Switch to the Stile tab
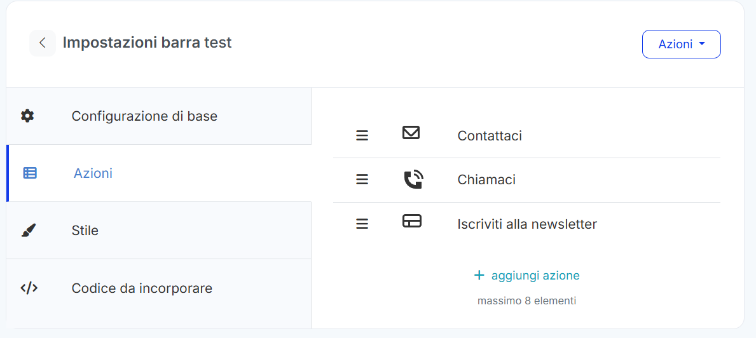The image size is (756, 338). [x=85, y=230]
